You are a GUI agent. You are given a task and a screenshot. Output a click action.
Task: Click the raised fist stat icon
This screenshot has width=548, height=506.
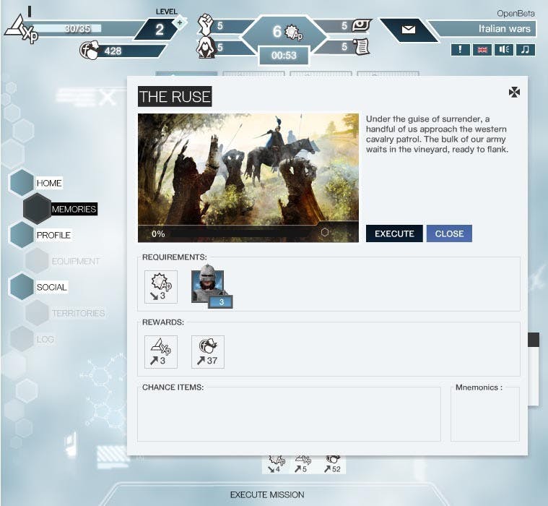tap(206, 25)
